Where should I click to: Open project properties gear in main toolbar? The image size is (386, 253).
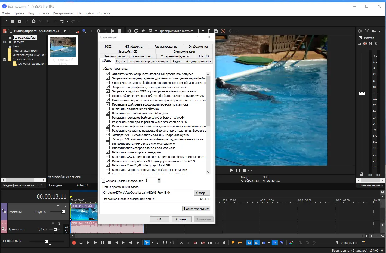pos(34,21)
